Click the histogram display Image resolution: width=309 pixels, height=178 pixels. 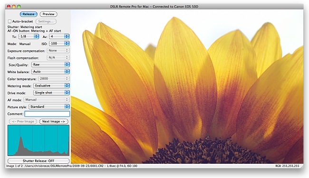[39, 141]
